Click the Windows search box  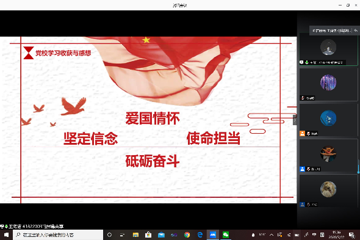point(58,235)
